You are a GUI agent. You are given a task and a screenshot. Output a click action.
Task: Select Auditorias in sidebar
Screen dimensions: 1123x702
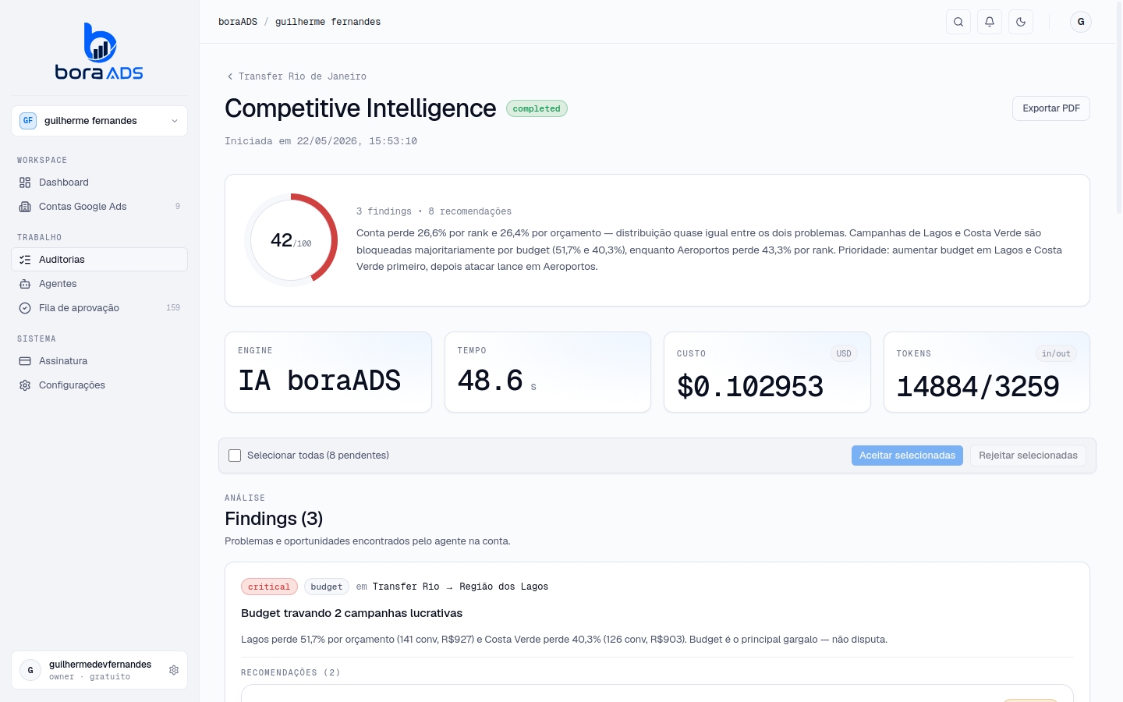pos(99,260)
